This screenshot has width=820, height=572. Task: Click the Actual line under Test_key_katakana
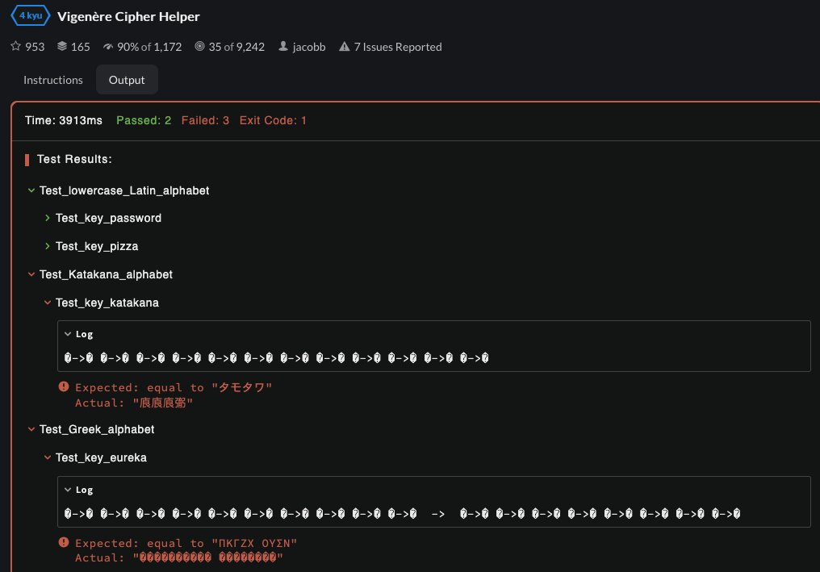coord(134,403)
